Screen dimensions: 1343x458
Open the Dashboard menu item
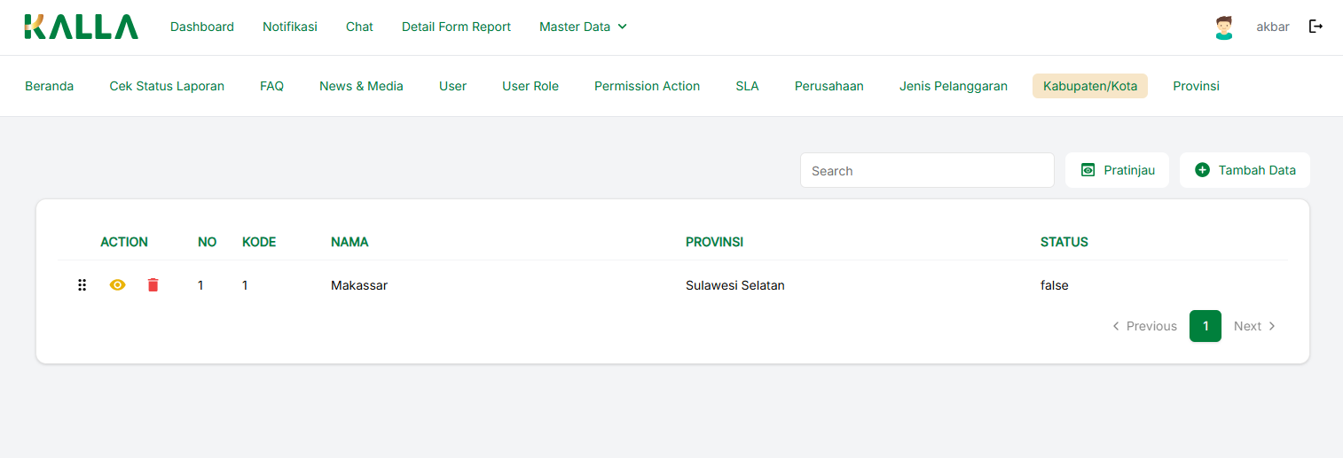click(202, 27)
